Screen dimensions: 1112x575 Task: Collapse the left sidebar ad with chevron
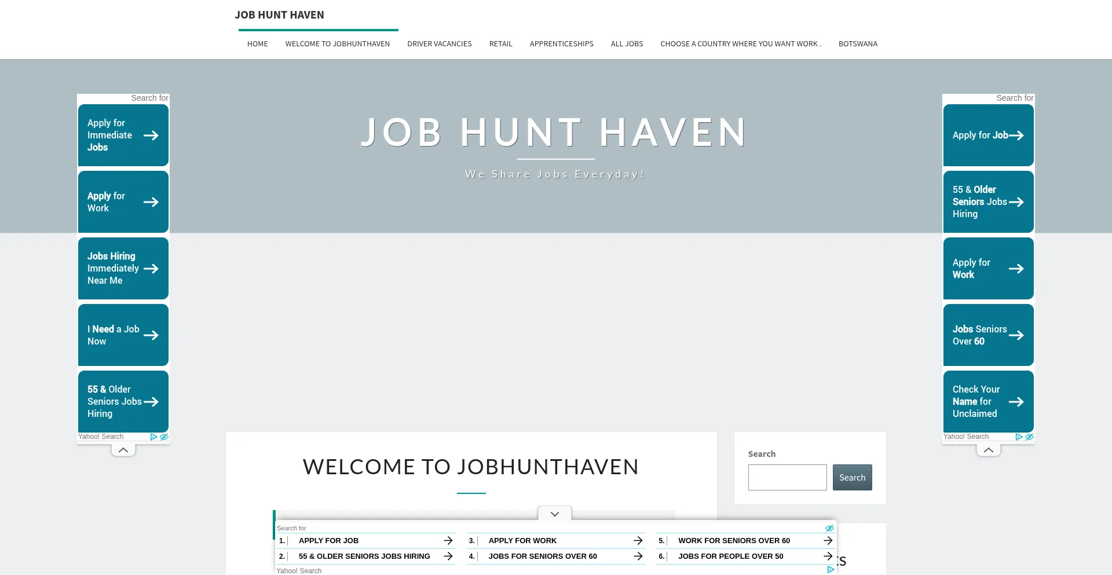point(123,450)
